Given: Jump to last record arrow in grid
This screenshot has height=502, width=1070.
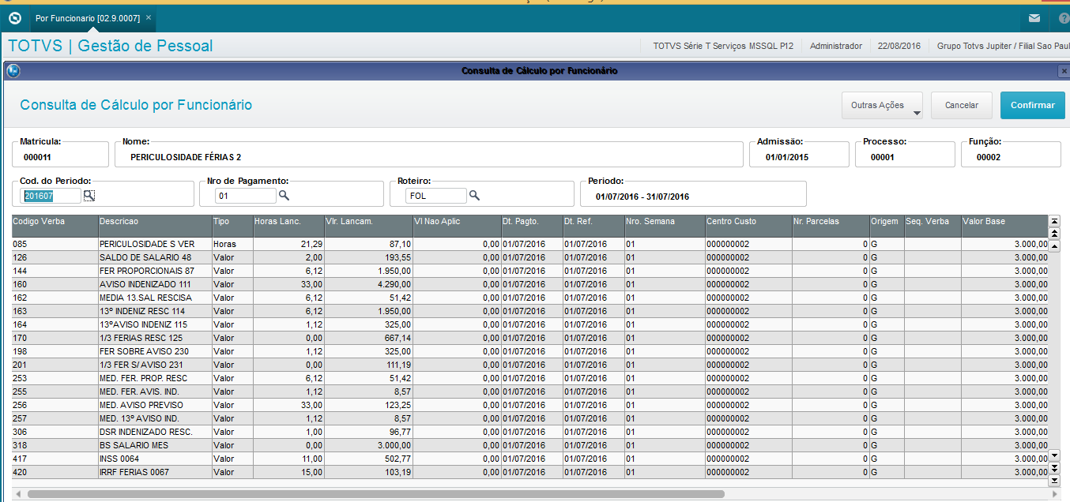Looking at the screenshot, I should (x=1053, y=480).
